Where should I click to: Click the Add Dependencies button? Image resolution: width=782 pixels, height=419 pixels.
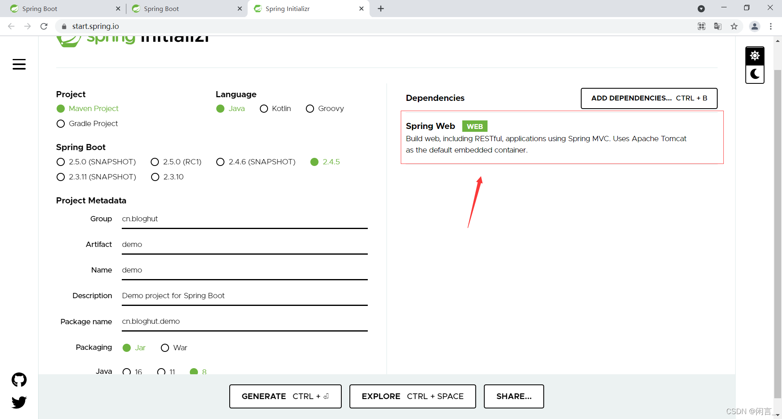[649, 98]
